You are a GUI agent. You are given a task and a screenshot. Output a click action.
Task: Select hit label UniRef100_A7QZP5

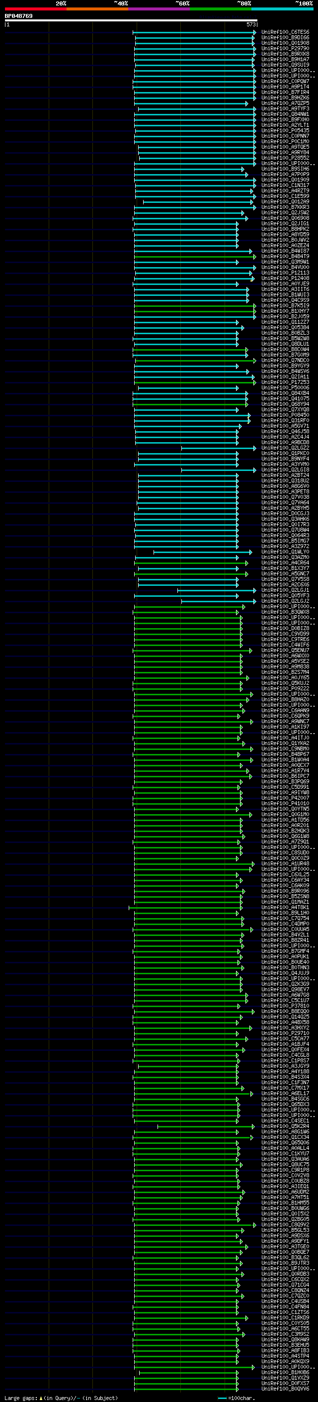pyautogui.click(x=285, y=103)
